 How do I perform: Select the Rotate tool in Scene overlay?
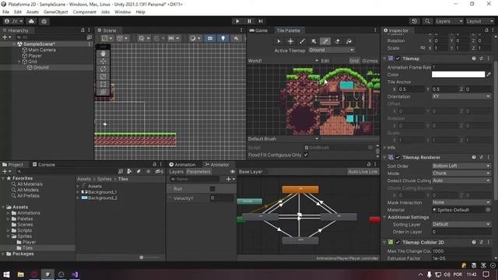[103, 69]
